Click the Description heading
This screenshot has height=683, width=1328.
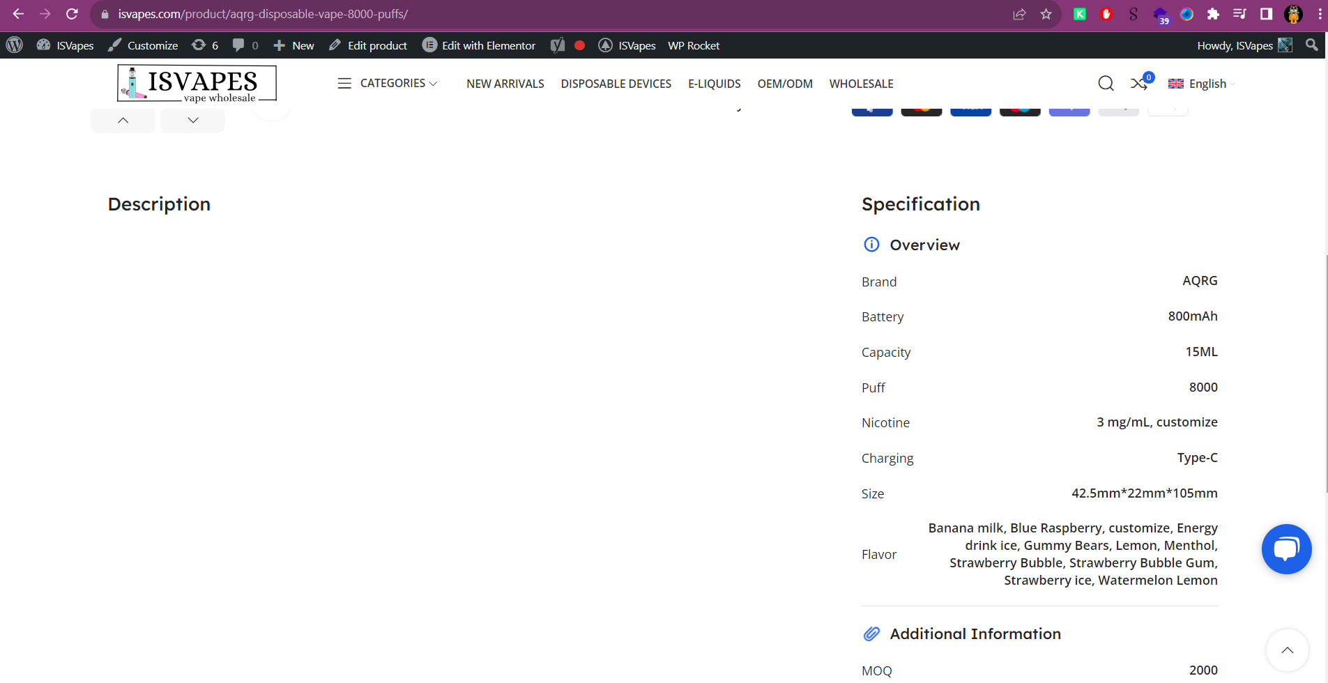159,204
